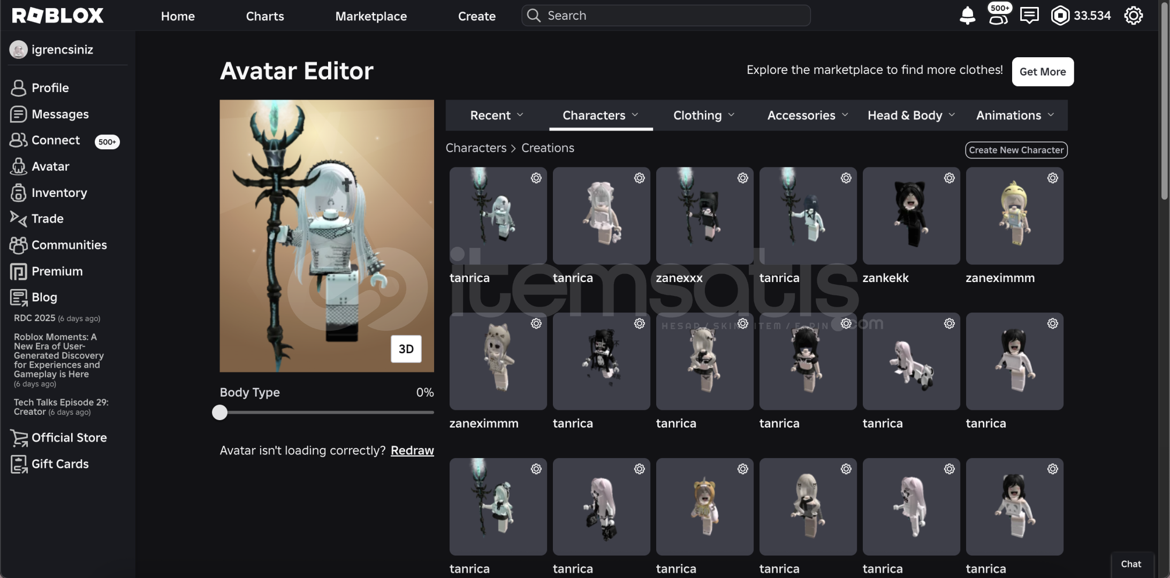Select first-row zaneximmm yellow-hair thumbnail
The image size is (1170, 578).
1014,216
